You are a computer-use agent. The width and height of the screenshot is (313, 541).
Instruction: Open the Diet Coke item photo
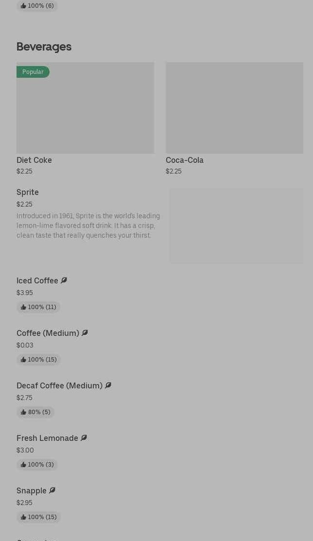(x=85, y=108)
